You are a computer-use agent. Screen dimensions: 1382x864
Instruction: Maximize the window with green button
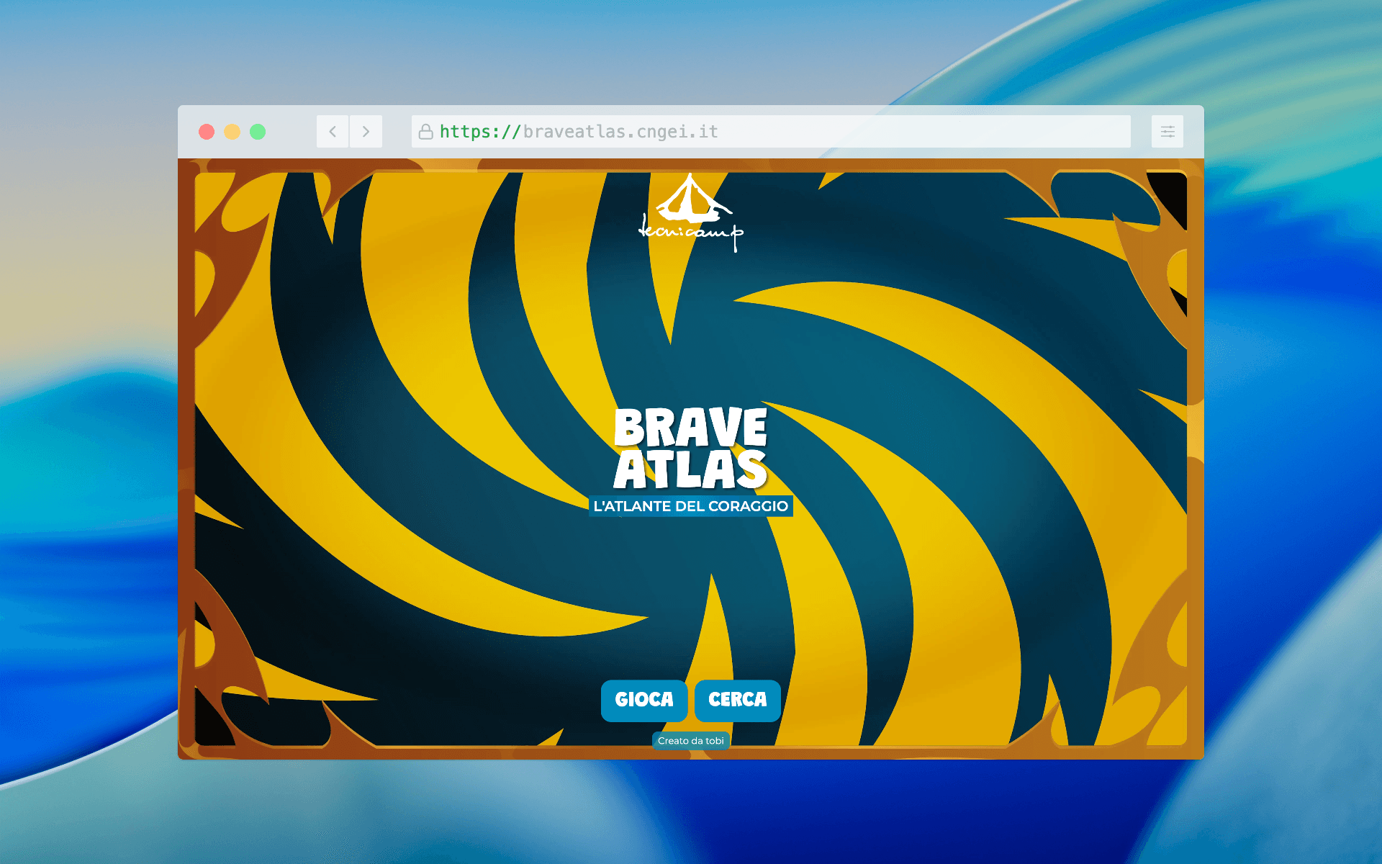(x=258, y=132)
